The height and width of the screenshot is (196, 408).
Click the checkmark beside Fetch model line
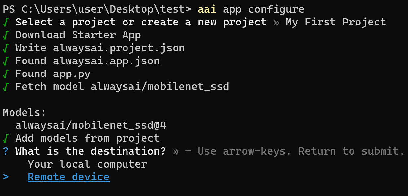(6, 87)
